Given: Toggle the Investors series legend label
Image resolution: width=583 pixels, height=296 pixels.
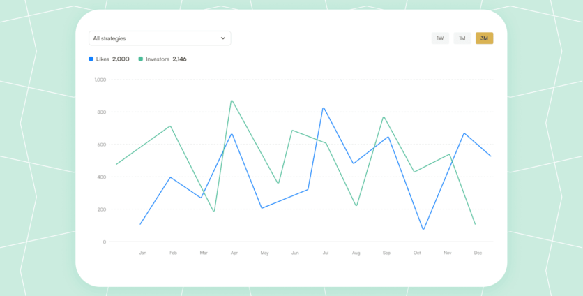Looking at the screenshot, I should (x=157, y=59).
